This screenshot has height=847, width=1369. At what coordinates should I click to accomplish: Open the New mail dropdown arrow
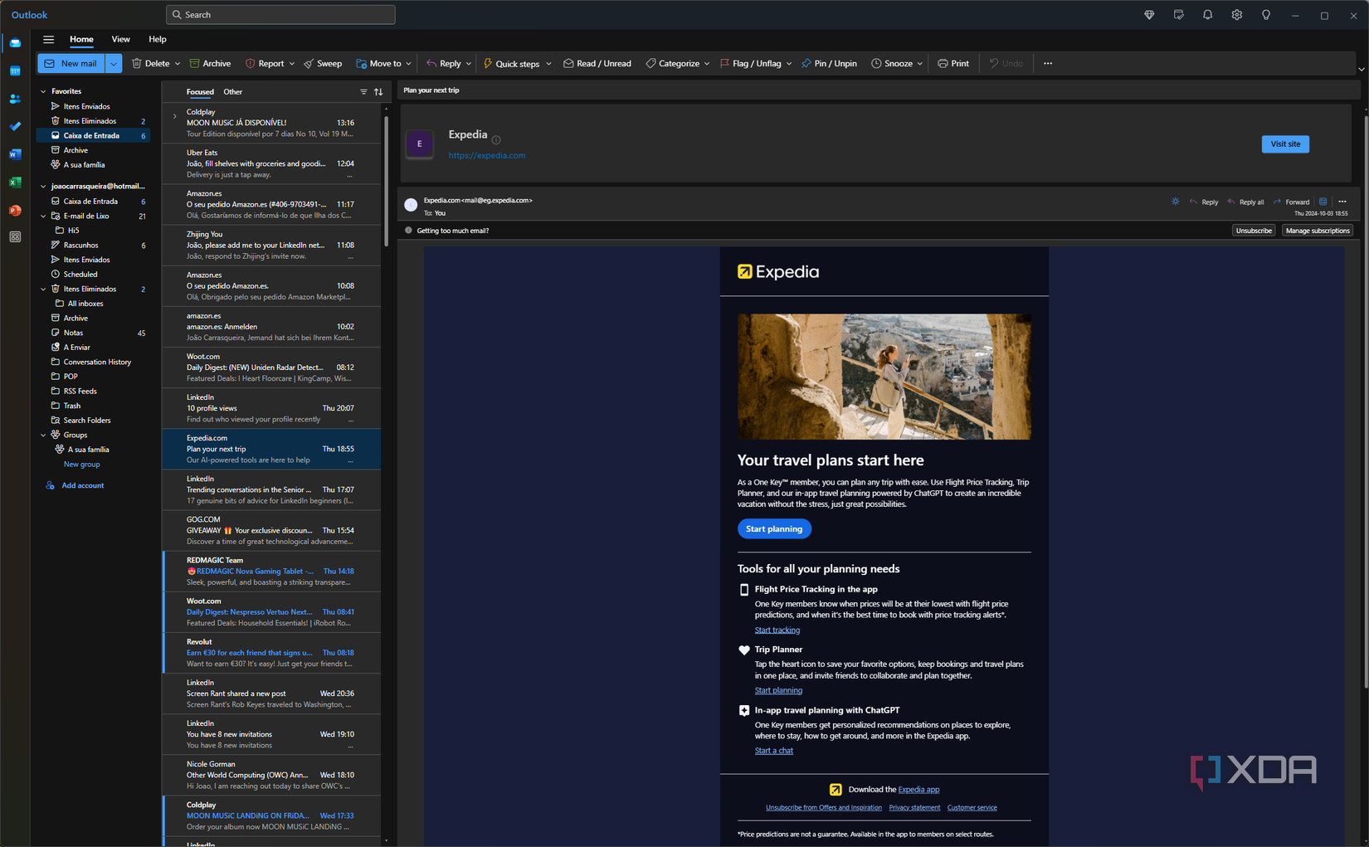pyautogui.click(x=114, y=63)
